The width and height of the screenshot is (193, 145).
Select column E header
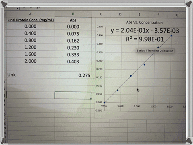(140, 14)
